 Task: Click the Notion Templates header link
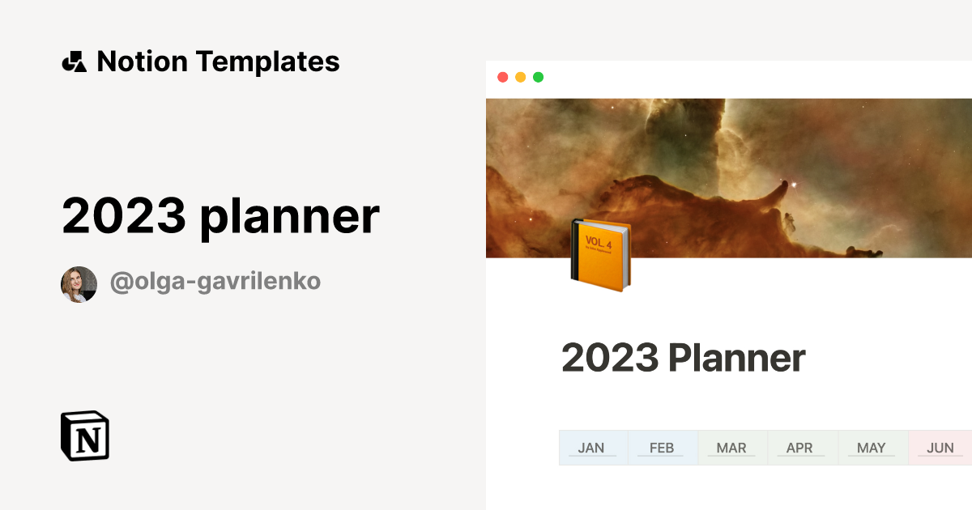pyautogui.click(x=217, y=62)
